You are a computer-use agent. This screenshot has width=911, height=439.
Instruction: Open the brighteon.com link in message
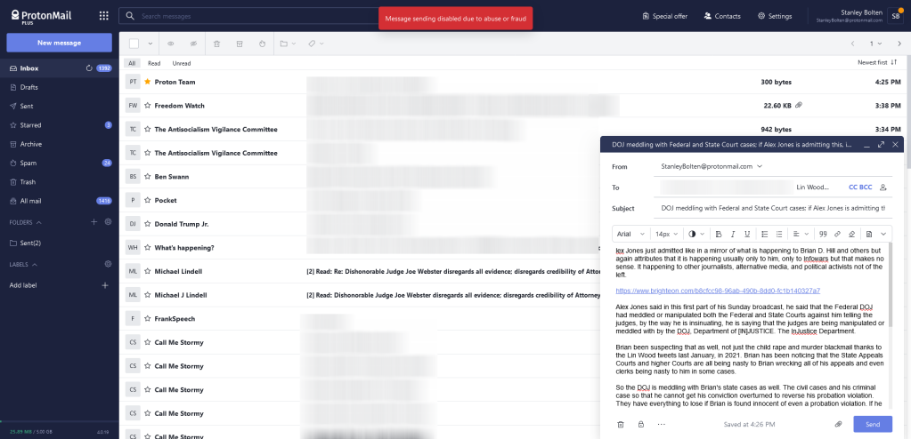[718, 291]
